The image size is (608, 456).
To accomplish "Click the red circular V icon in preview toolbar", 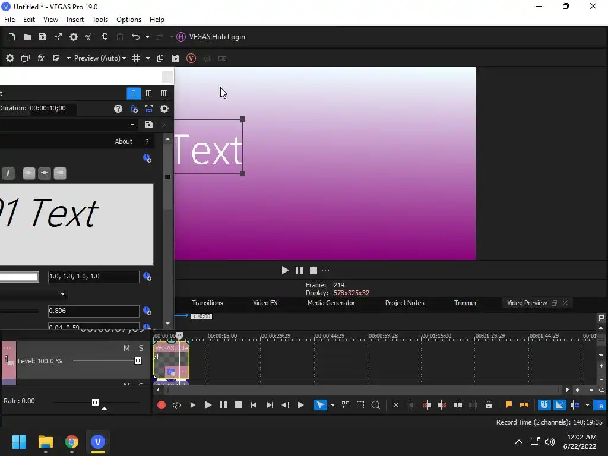I will [x=191, y=58].
